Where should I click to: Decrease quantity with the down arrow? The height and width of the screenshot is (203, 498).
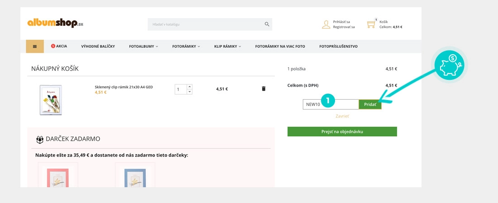coord(190,92)
